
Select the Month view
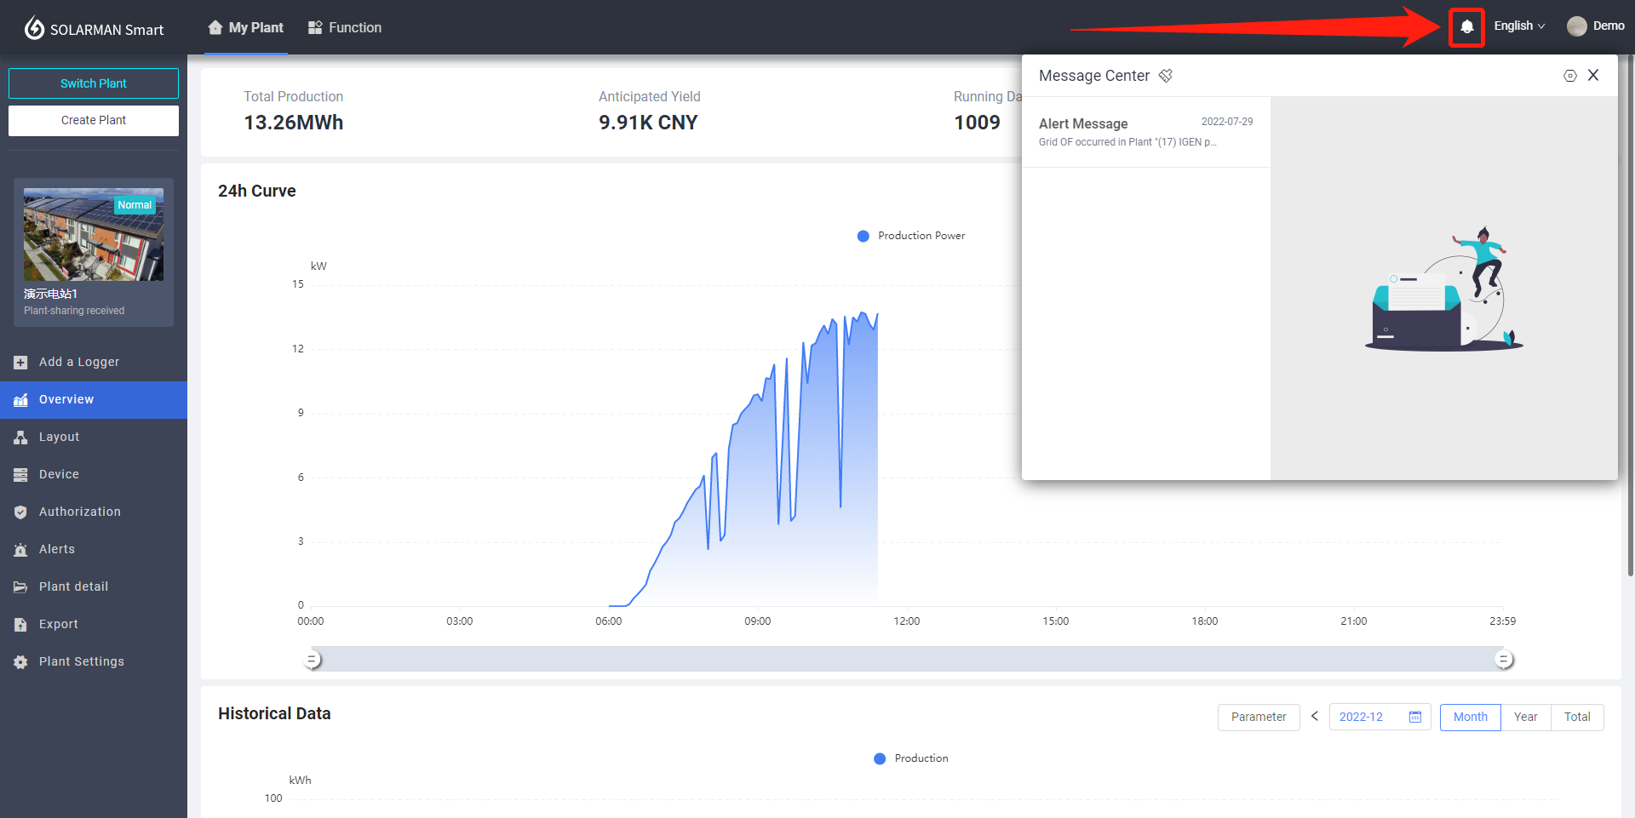click(1471, 717)
